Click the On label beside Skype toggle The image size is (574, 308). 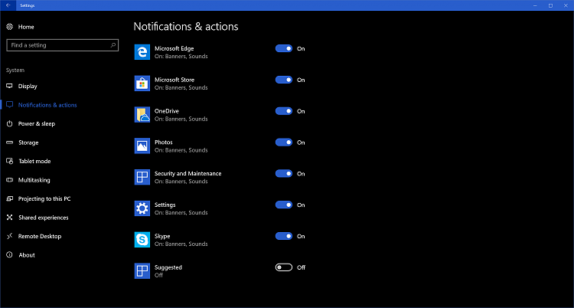pyautogui.click(x=301, y=236)
